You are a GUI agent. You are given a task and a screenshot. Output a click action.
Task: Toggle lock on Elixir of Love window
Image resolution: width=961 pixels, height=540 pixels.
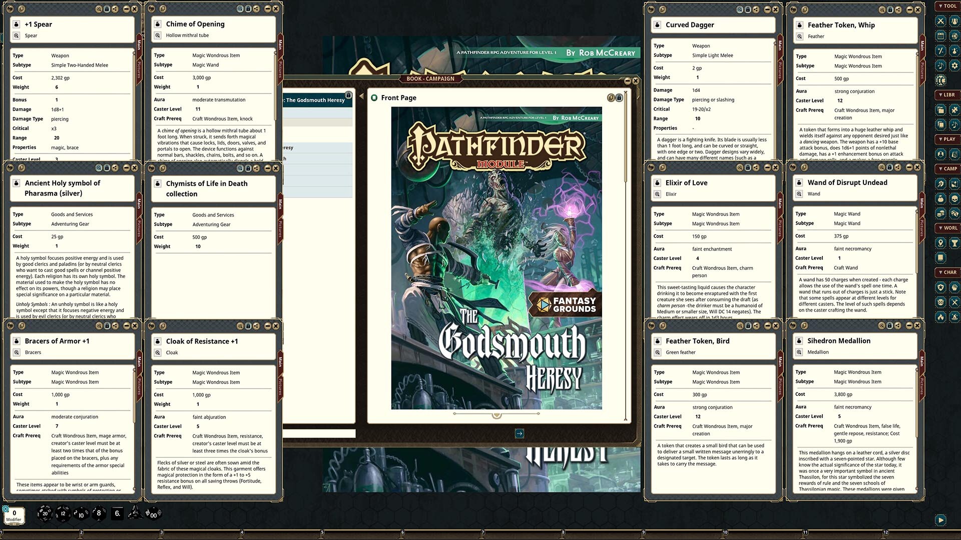(748, 167)
